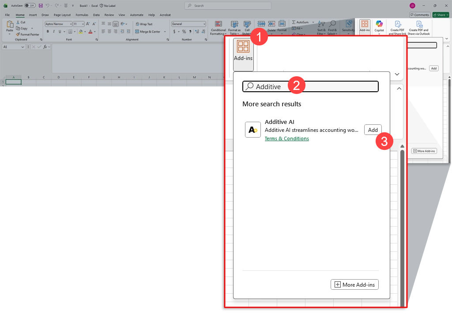Open Cell Styles gallery
Image resolution: width=452 pixels, height=314 pixels.
(247, 27)
